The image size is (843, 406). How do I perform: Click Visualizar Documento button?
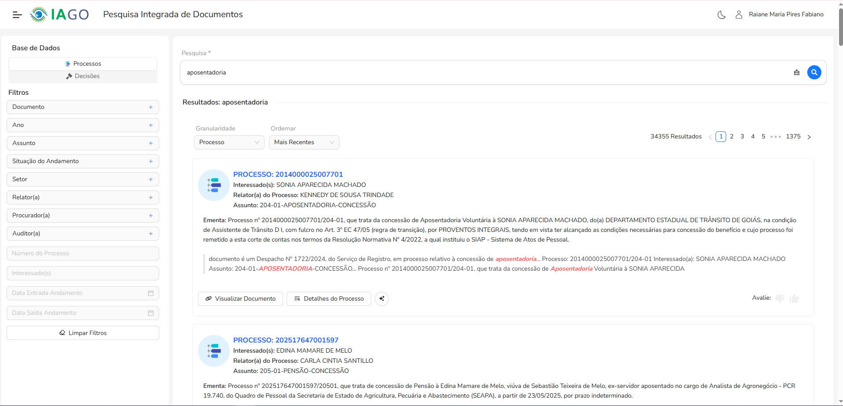coord(240,299)
